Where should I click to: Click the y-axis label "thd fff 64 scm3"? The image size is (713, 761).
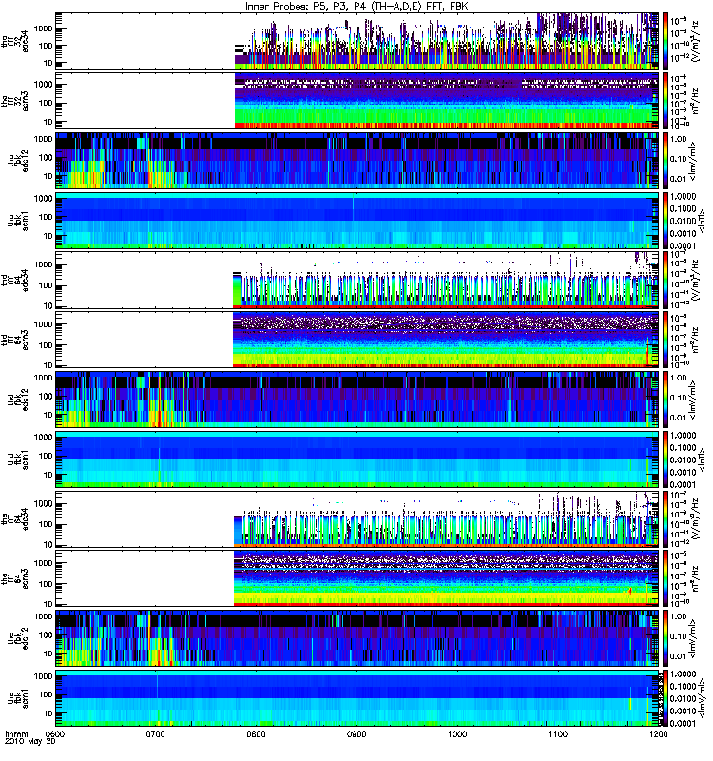click(14, 340)
